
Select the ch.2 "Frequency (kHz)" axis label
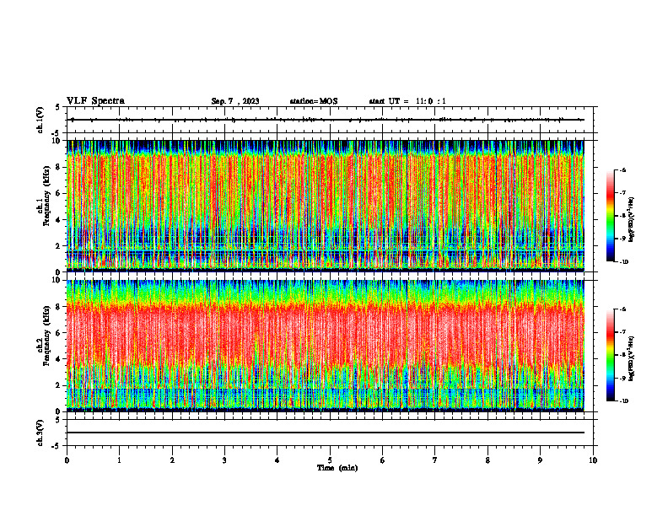[46, 336]
